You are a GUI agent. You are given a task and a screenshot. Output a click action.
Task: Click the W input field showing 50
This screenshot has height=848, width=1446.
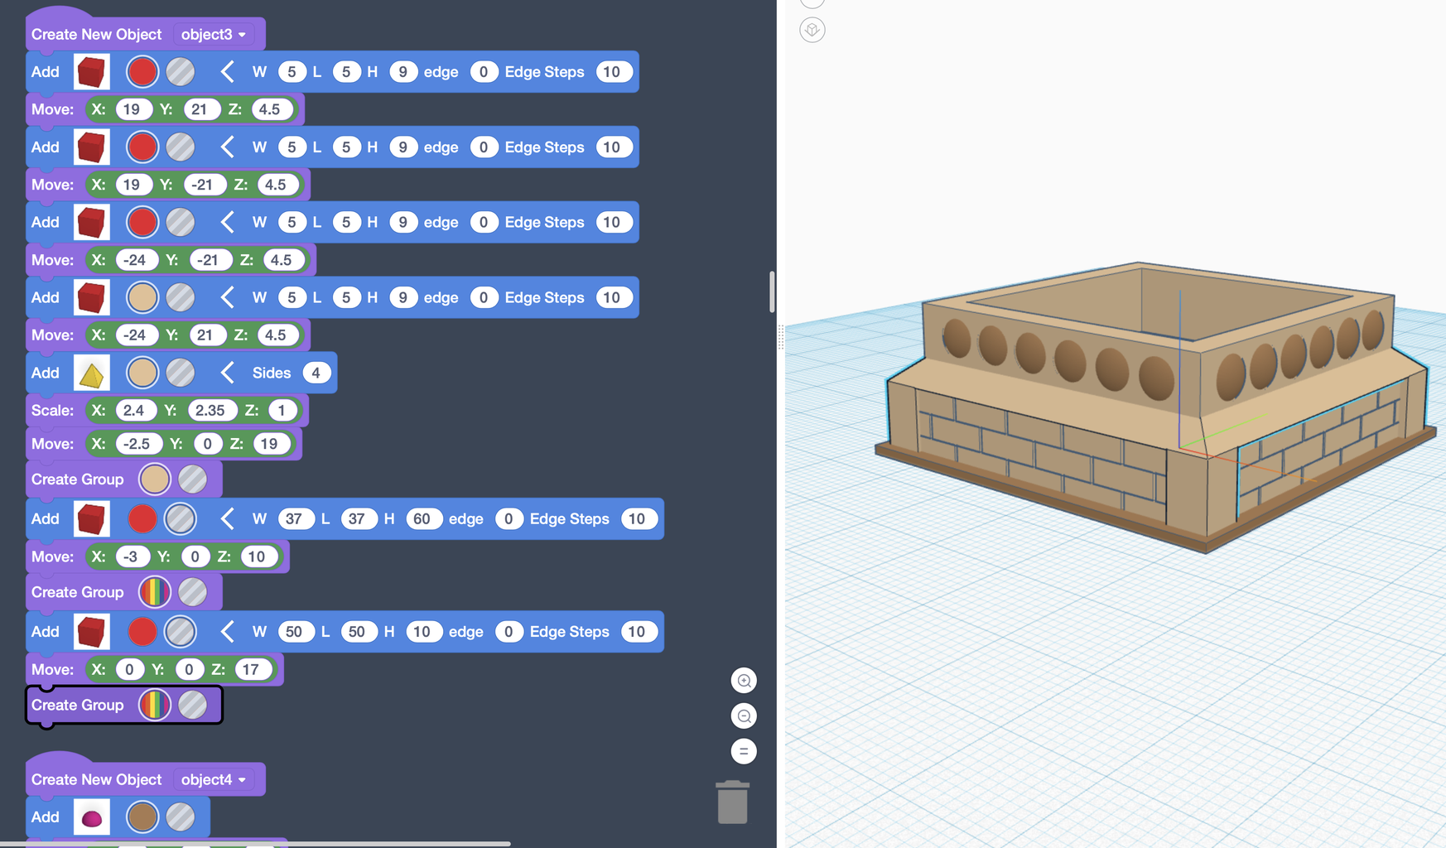coord(296,631)
